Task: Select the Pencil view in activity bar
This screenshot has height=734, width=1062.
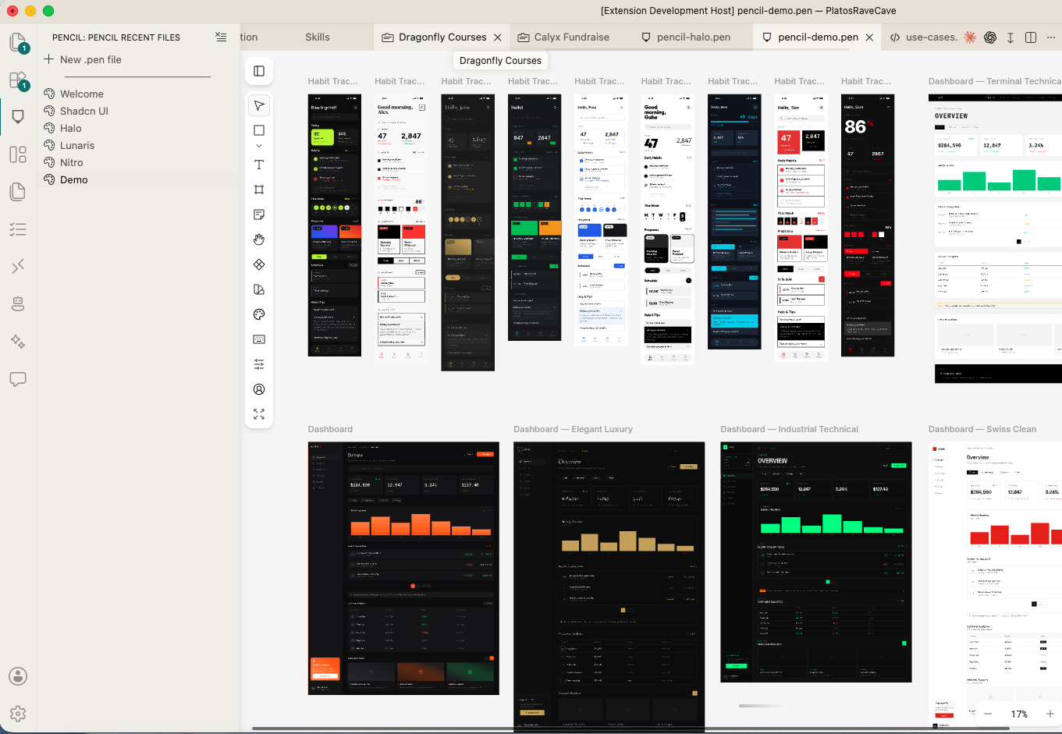Action: click(18, 117)
